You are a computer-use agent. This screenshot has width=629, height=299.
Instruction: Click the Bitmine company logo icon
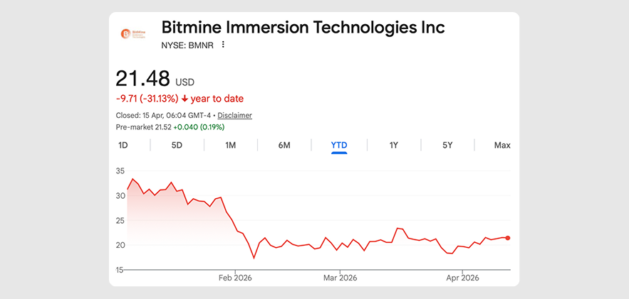[132, 34]
